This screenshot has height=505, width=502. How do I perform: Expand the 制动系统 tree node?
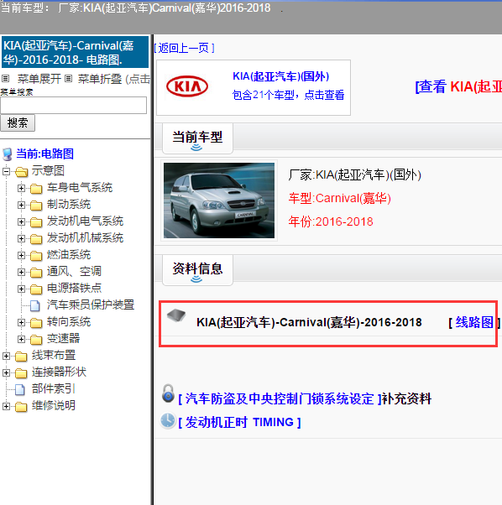(x=21, y=205)
